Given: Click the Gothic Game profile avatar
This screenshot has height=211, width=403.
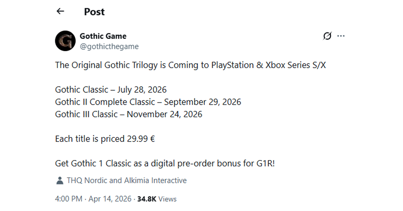Looking at the screenshot, I should pyautogui.click(x=65, y=41).
